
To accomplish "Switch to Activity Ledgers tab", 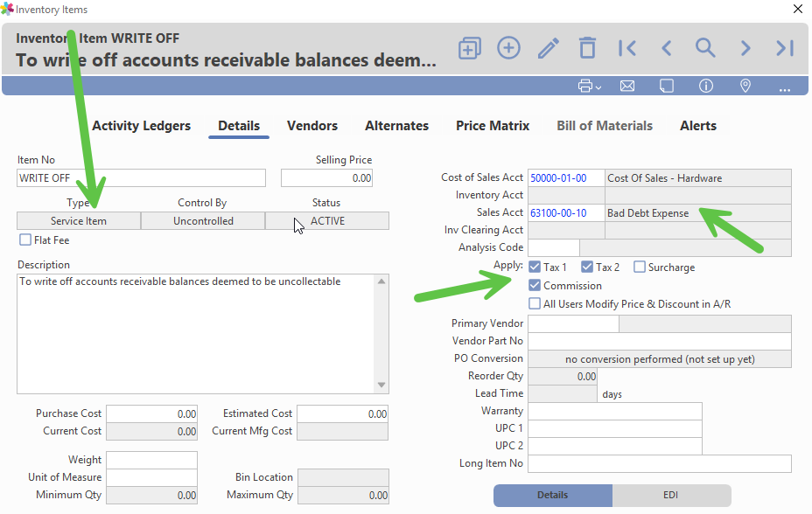I will point(142,126).
